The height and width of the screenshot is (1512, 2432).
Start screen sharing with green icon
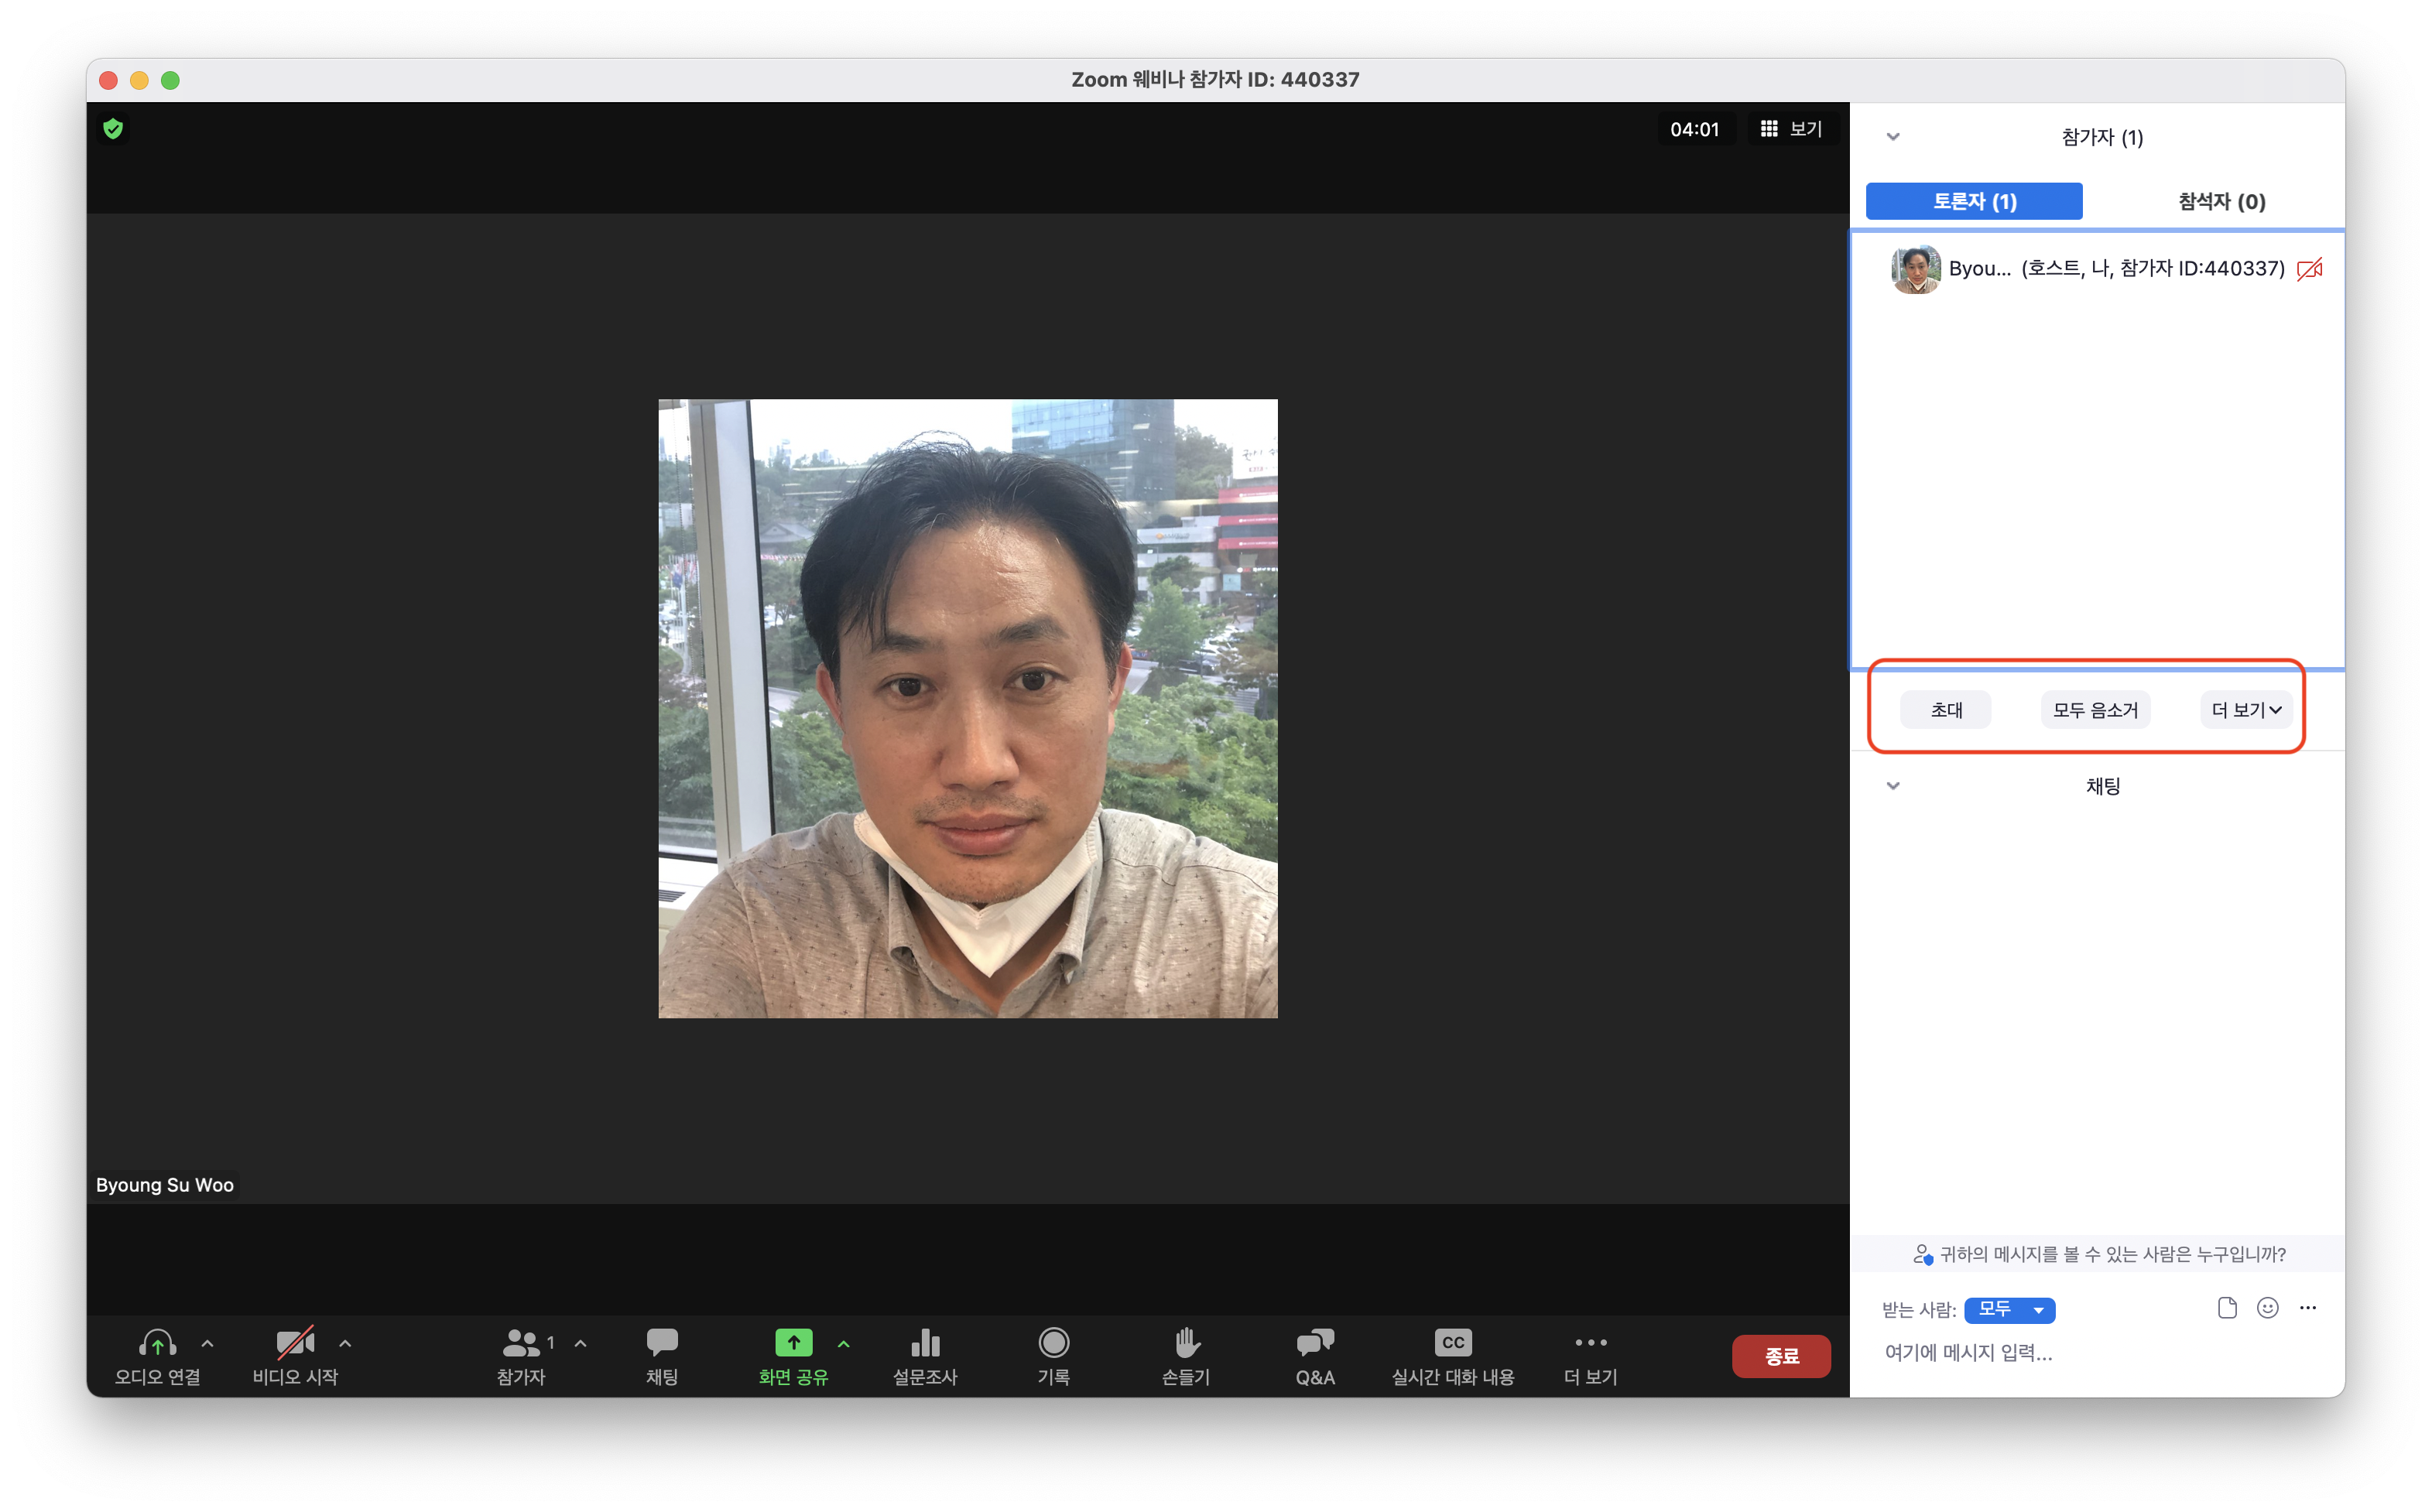[x=793, y=1343]
